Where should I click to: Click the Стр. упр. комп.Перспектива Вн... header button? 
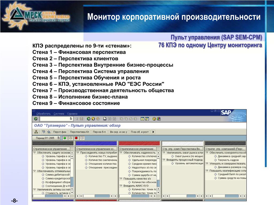(x=182, y=149)
